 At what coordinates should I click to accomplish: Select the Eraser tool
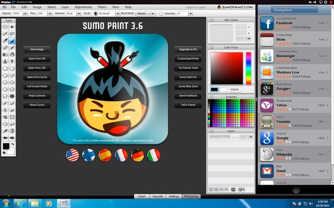pos(5,47)
